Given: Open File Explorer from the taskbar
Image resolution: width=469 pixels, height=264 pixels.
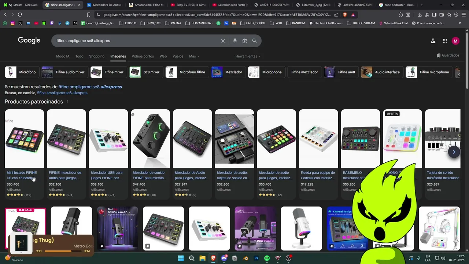Looking at the screenshot, I should tap(202, 258).
